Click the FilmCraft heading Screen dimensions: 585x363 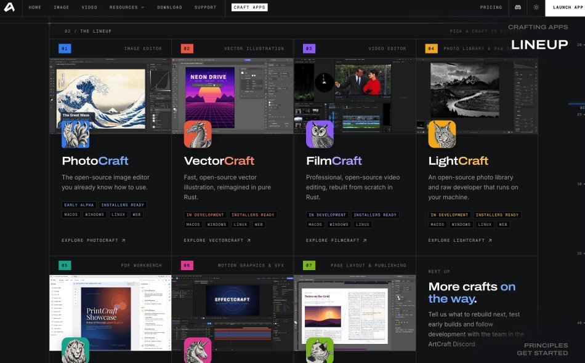click(334, 161)
